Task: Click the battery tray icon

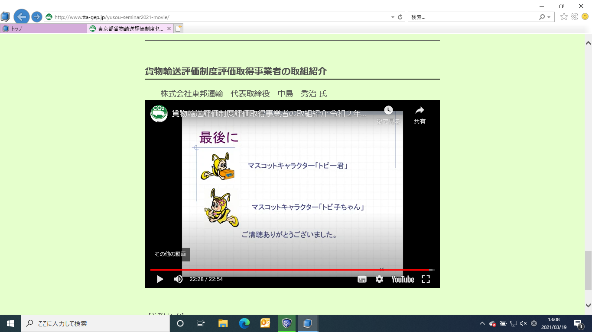Action: tap(503, 323)
